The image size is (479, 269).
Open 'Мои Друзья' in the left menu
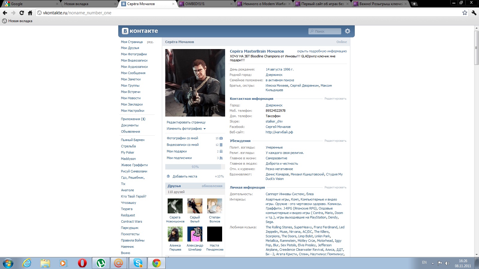130,48
